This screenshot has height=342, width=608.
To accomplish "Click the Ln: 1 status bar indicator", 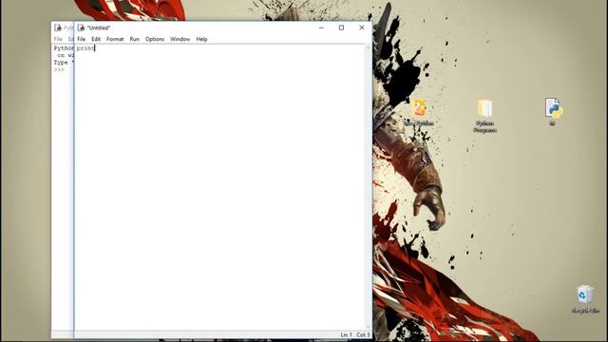I will click(346, 334).
